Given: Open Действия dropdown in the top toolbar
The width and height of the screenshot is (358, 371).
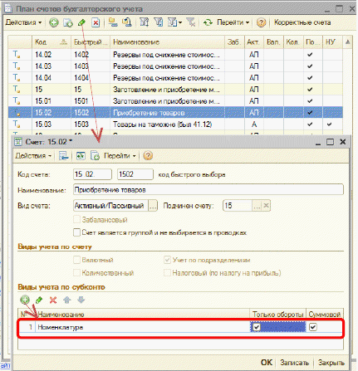Looking at the screenshot, I should point(23,22).
